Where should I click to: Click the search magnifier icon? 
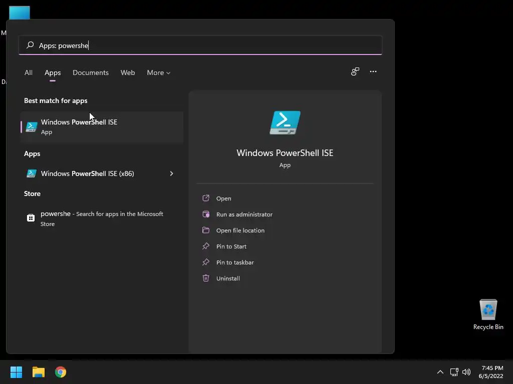(x=30, y=45)
